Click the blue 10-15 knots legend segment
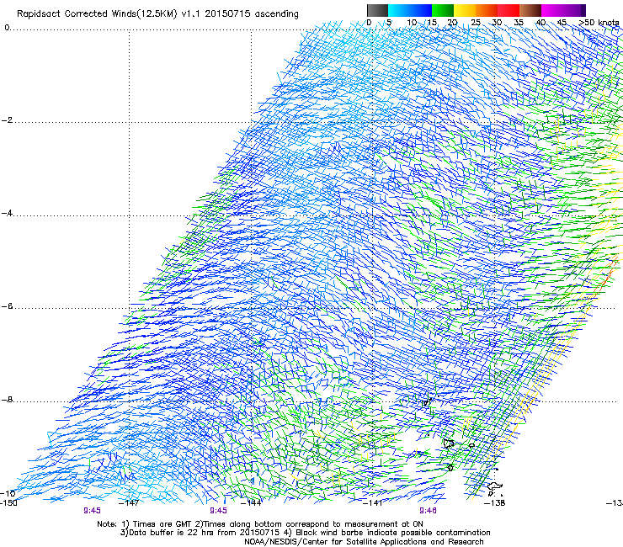The height and width of the screenshot is (547, 623). [x=421, y=10]
